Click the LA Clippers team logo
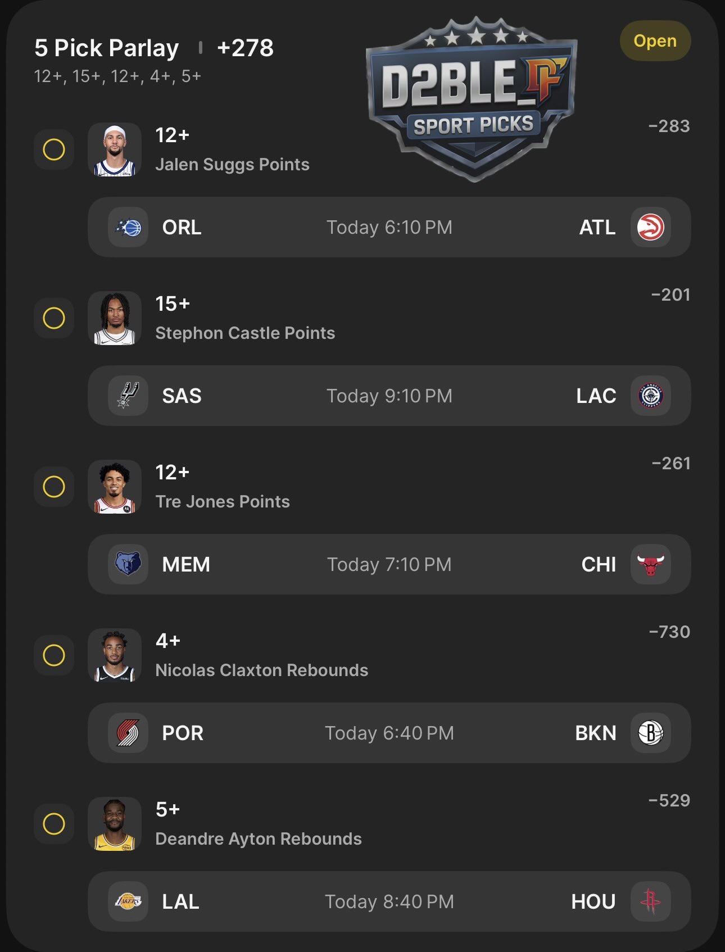This screenshot has height=952, width=725. pyautogui.click(x=650, y=396)
